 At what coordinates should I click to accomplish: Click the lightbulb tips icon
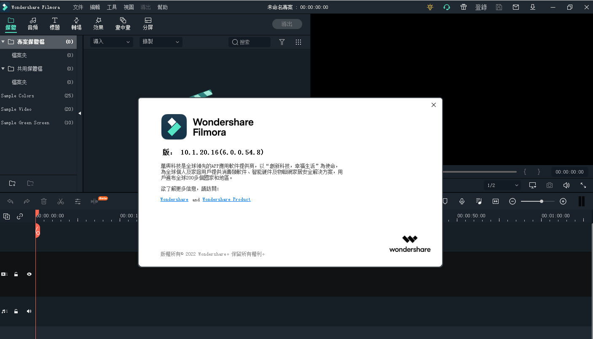[x=430, y=7]
